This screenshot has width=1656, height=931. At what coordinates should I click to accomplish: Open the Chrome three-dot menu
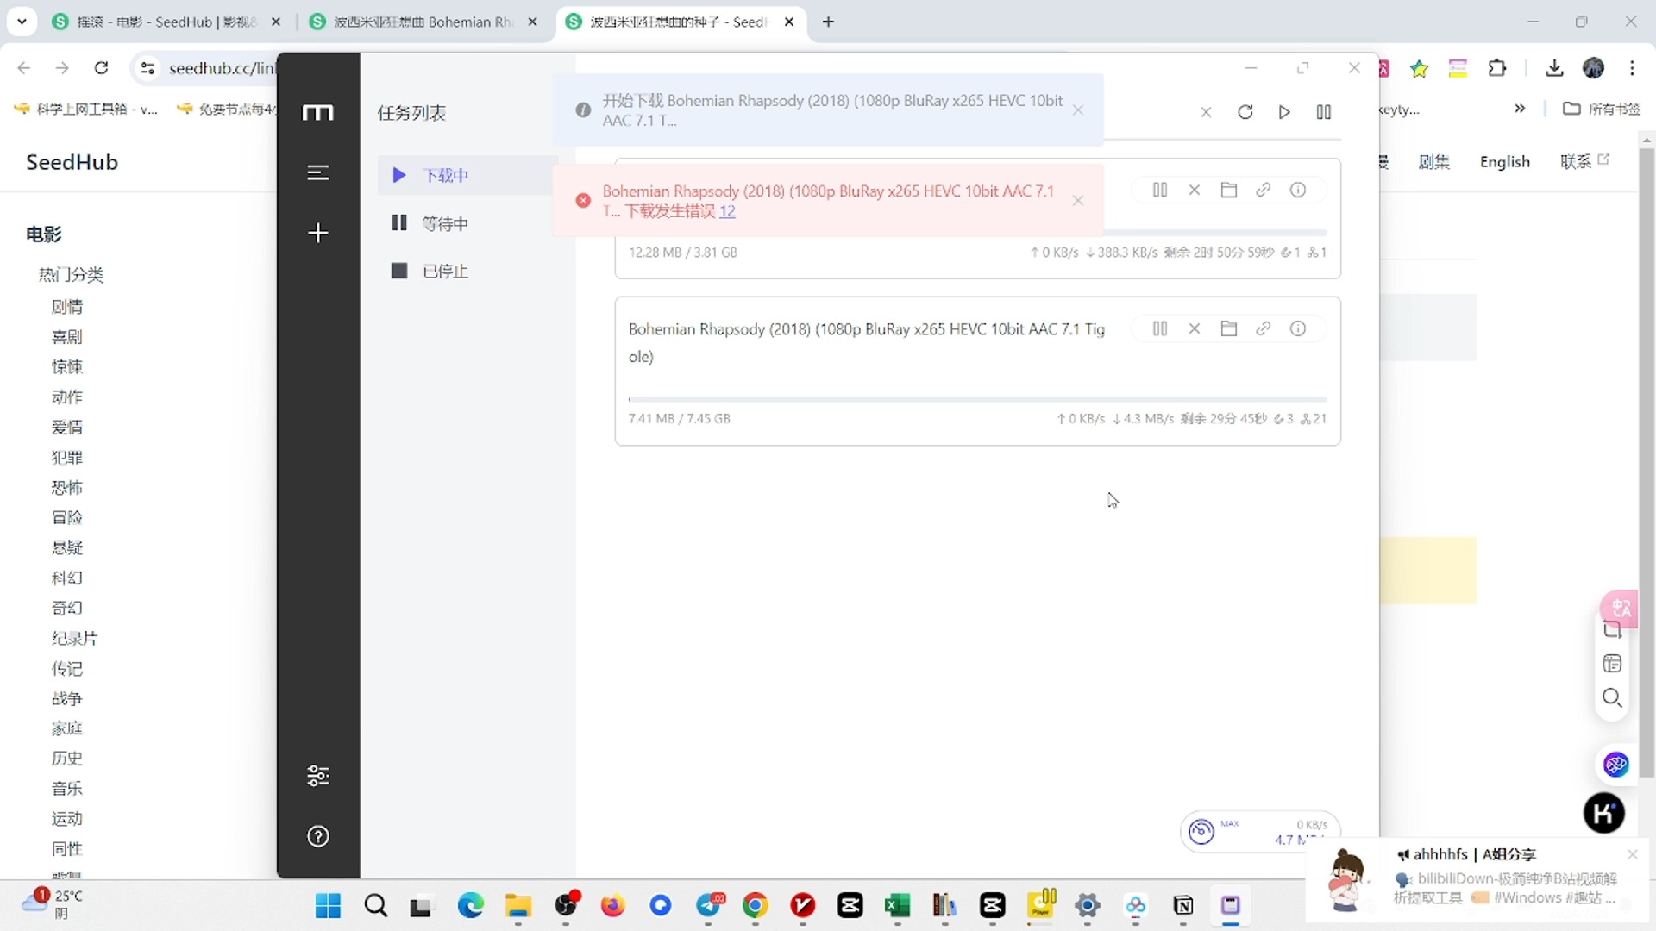(1632, 68)
